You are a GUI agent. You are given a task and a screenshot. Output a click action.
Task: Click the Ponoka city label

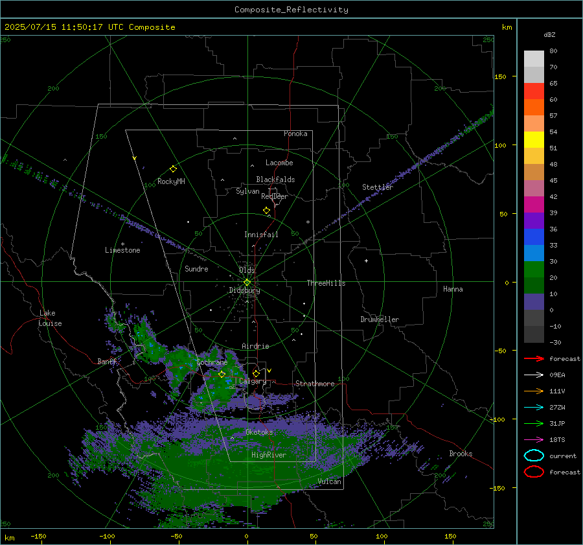[x=295, y=133]
